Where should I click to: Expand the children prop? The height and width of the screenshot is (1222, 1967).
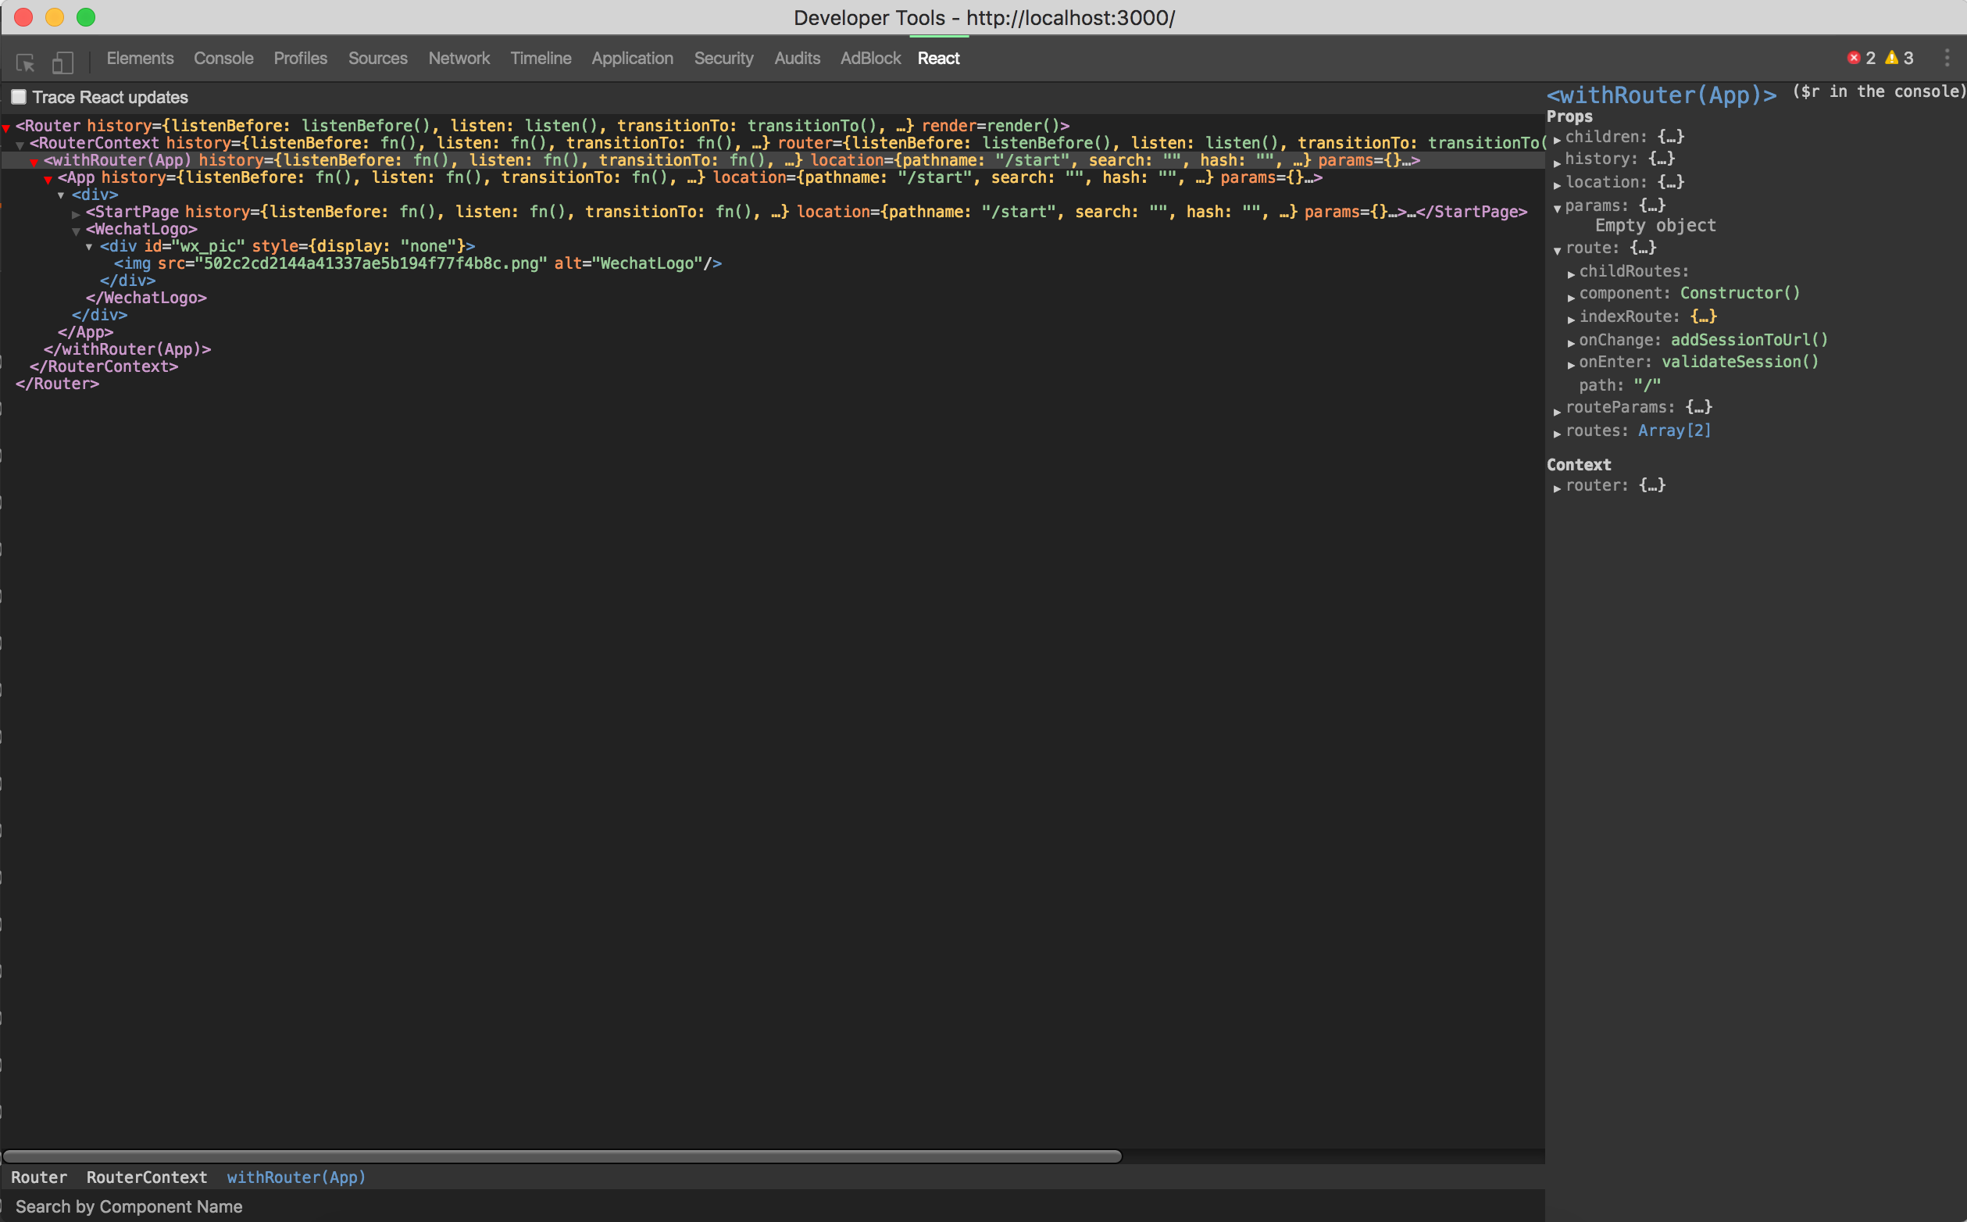(x=1557, y=139)
